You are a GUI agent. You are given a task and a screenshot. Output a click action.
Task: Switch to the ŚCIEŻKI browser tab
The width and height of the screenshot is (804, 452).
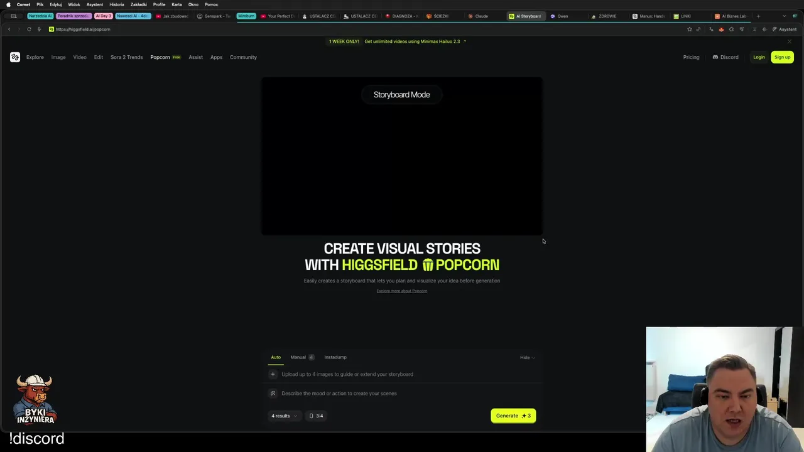[x=441, y=16]
